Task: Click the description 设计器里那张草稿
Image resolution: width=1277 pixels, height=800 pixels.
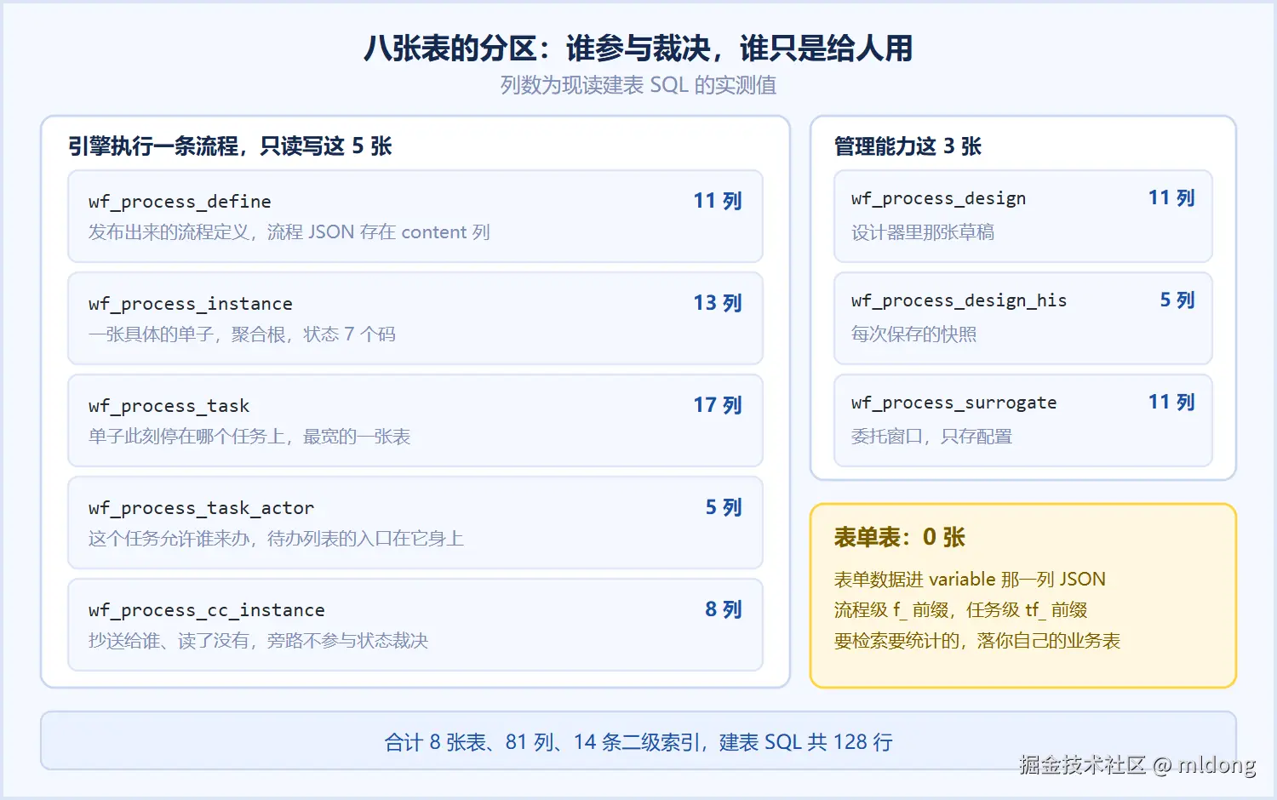Action: click(923, 232)
